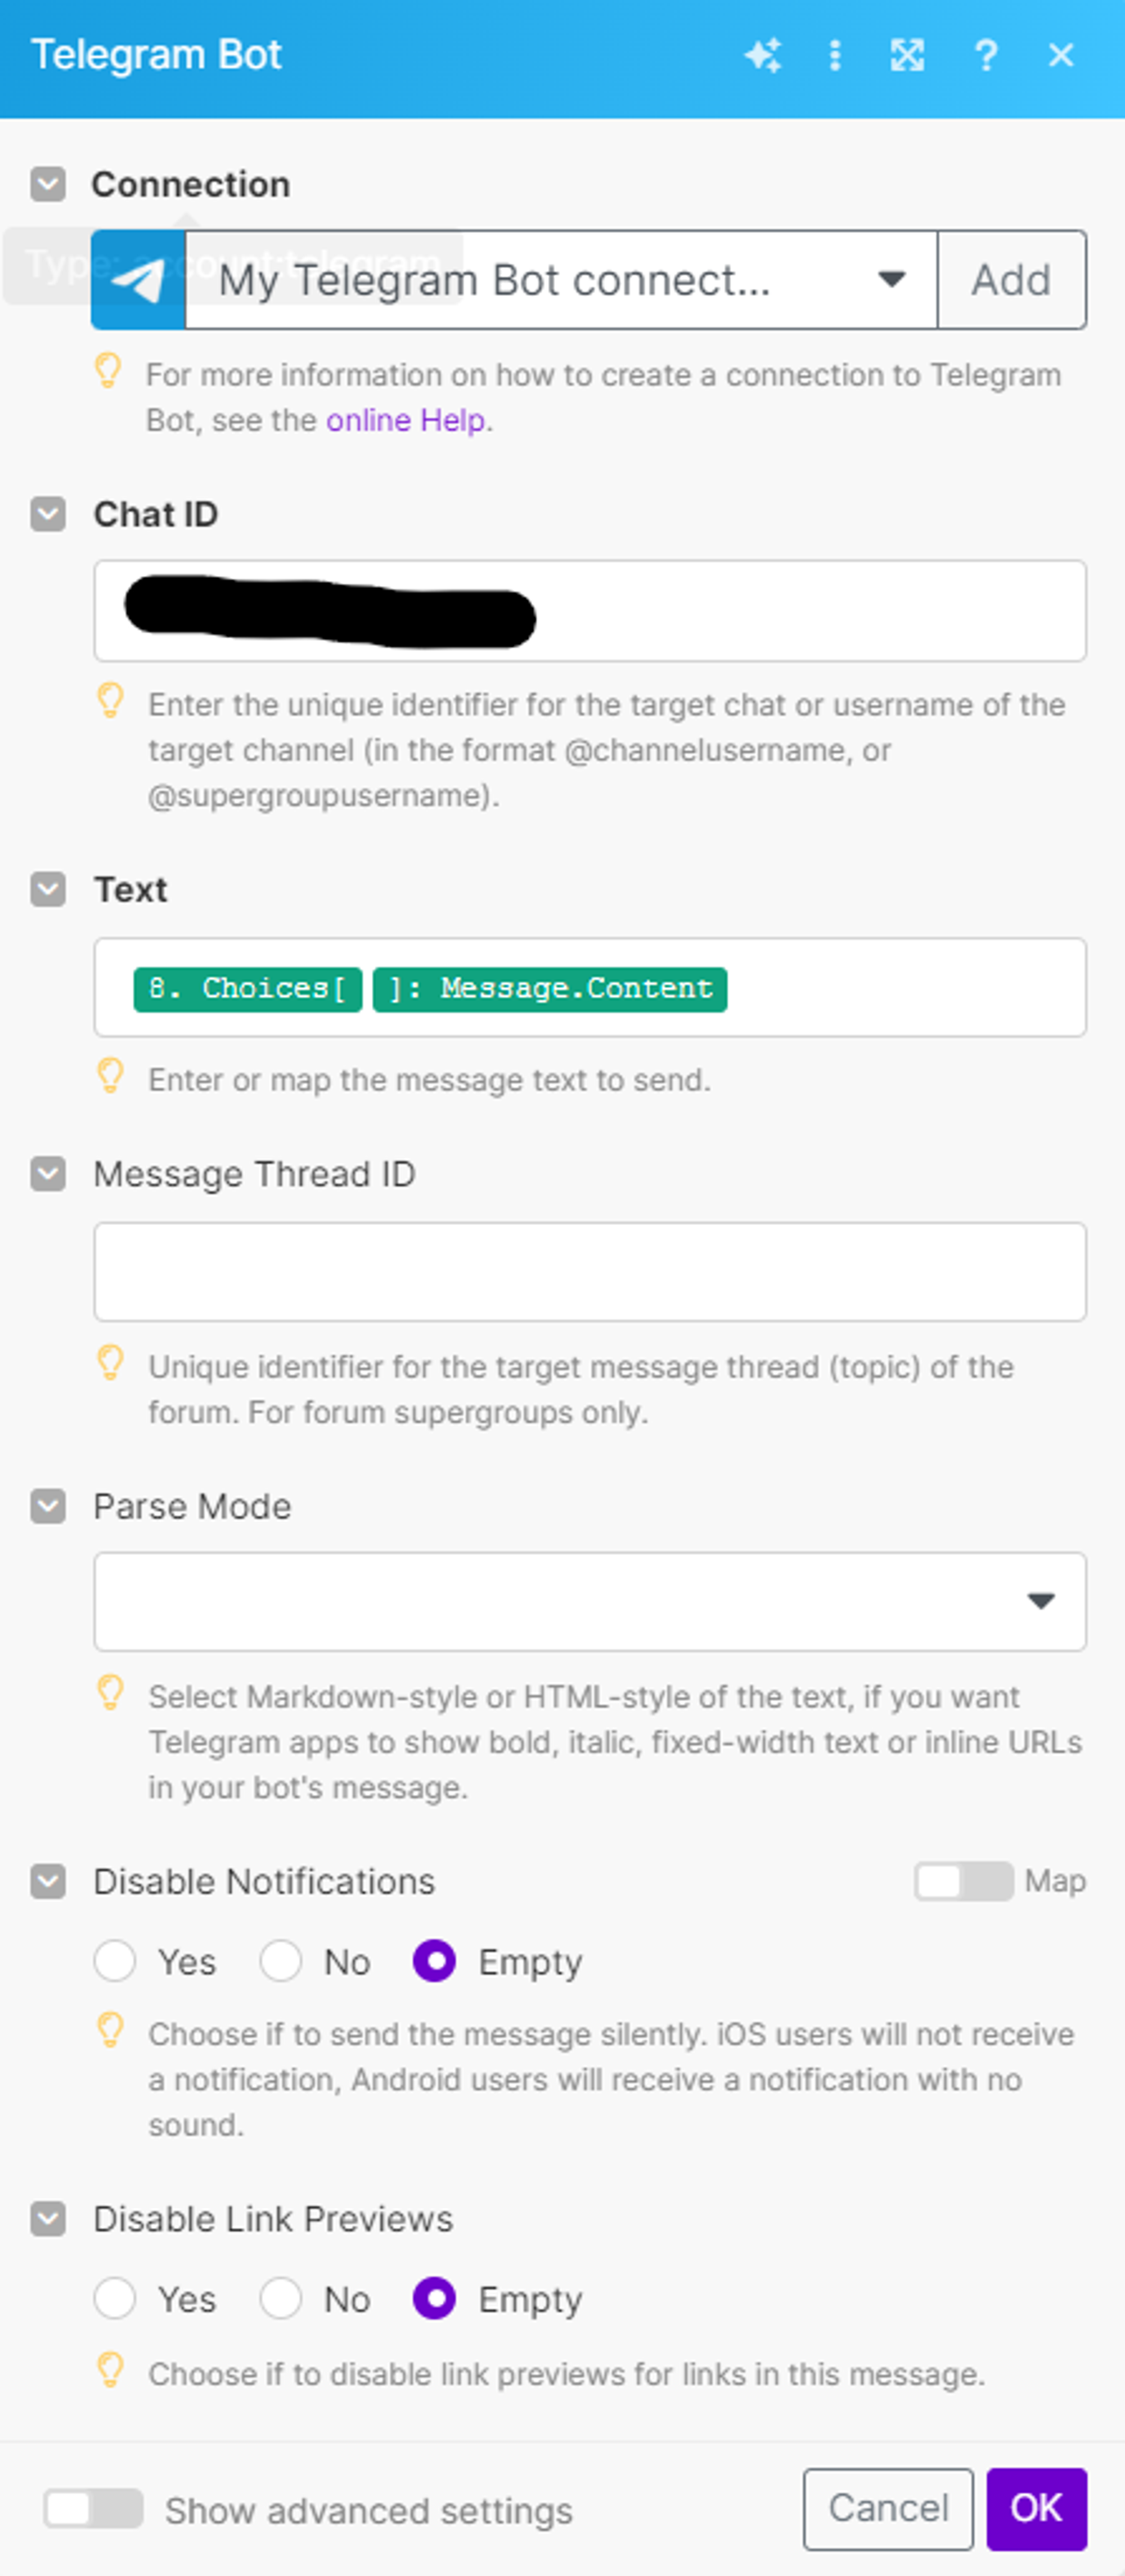
Task: Select the 8. Choices[ mapped variable pill
Action: pos(247,989)
